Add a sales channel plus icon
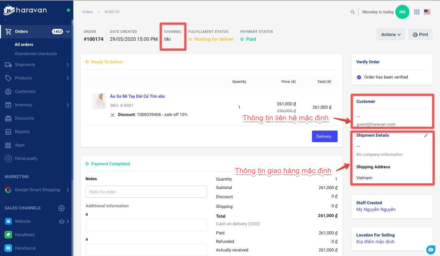Screen dimensions: 440x256 [62, 208]
